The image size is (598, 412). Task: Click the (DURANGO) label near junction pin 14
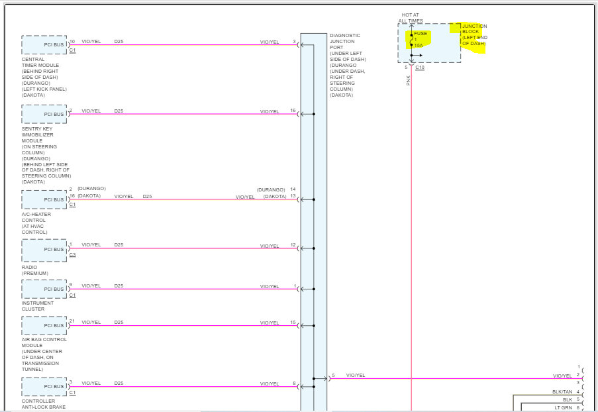click(x=271, y=189)
